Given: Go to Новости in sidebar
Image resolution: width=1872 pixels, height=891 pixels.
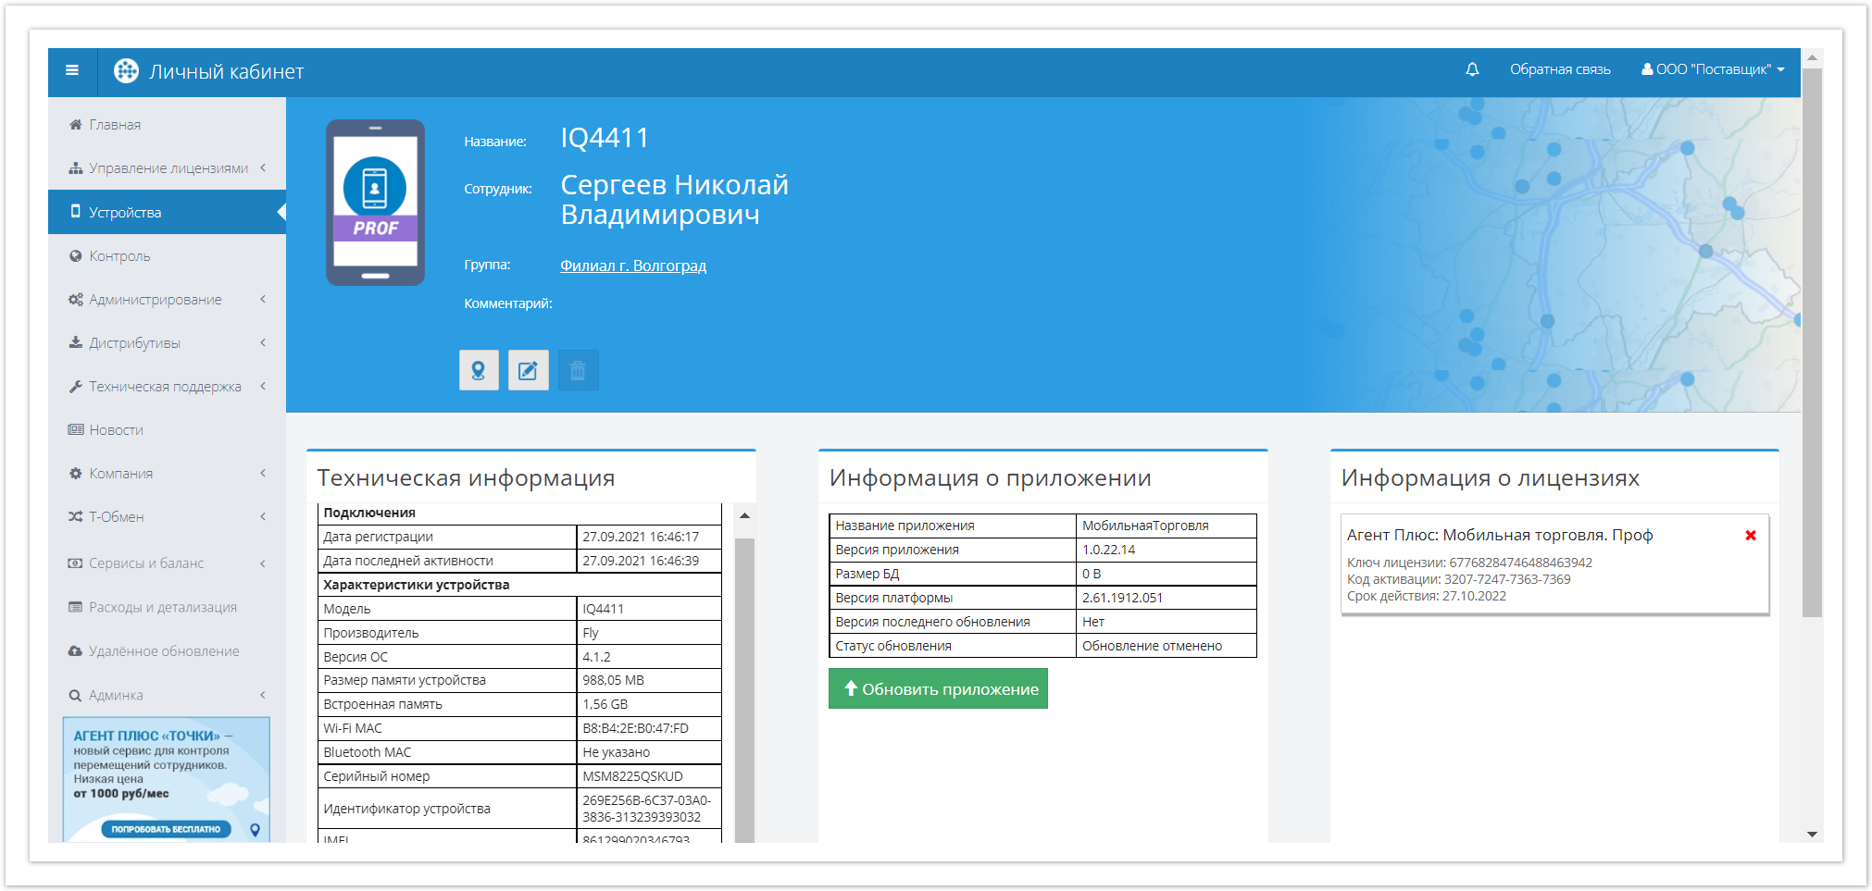Looking at the screenshot, I should (116, 430).
